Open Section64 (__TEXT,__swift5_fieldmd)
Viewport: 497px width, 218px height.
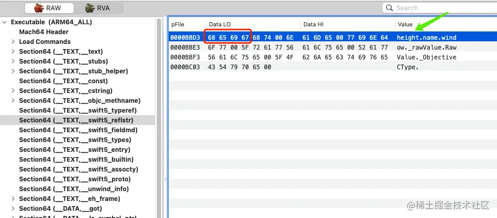78,130
